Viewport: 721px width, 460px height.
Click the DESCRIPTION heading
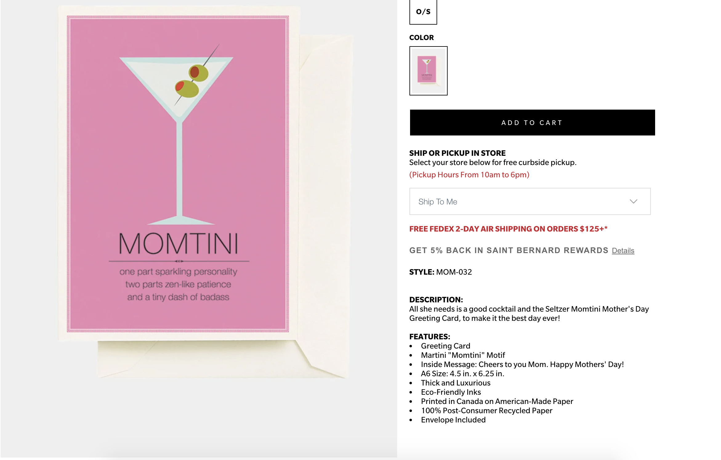click(436, 300)
